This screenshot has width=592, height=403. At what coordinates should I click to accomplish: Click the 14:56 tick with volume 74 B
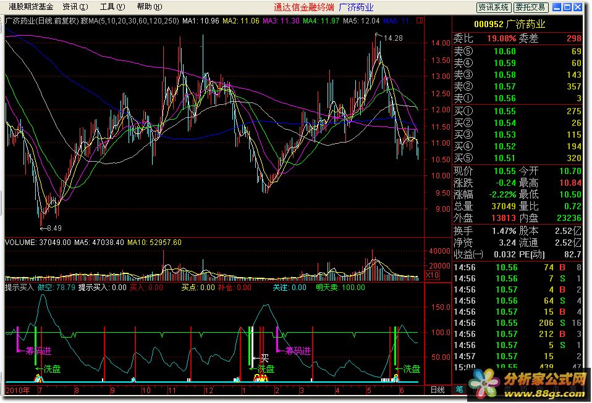click(517, 267)
